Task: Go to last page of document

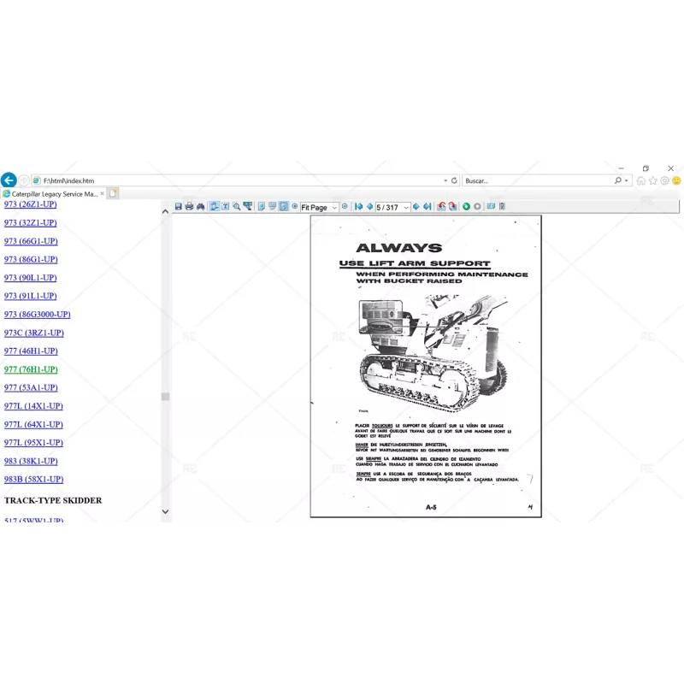Action: tap(427, 207)
